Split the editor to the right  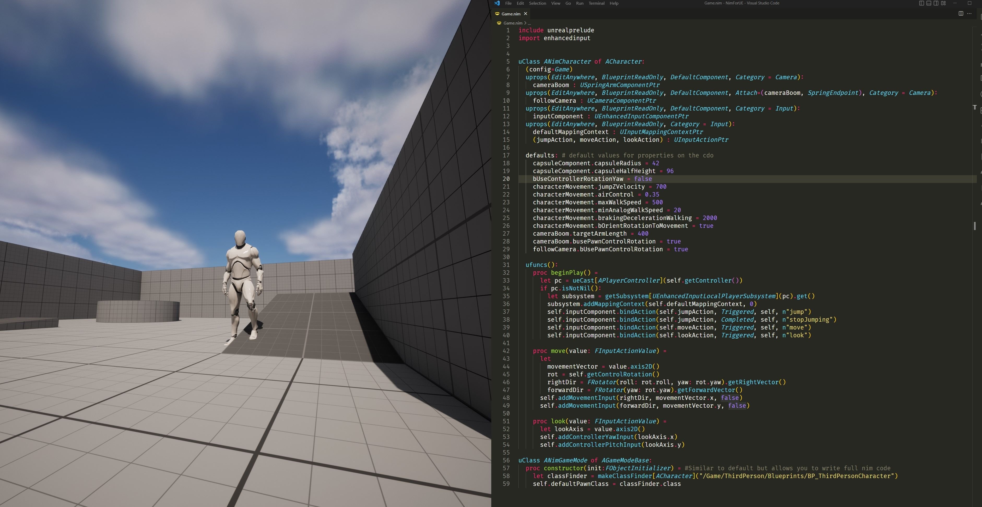click(961, 13)
